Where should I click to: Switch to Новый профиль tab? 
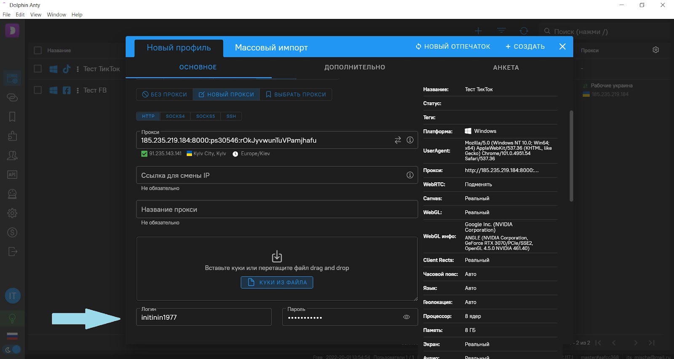pos(179,48)
